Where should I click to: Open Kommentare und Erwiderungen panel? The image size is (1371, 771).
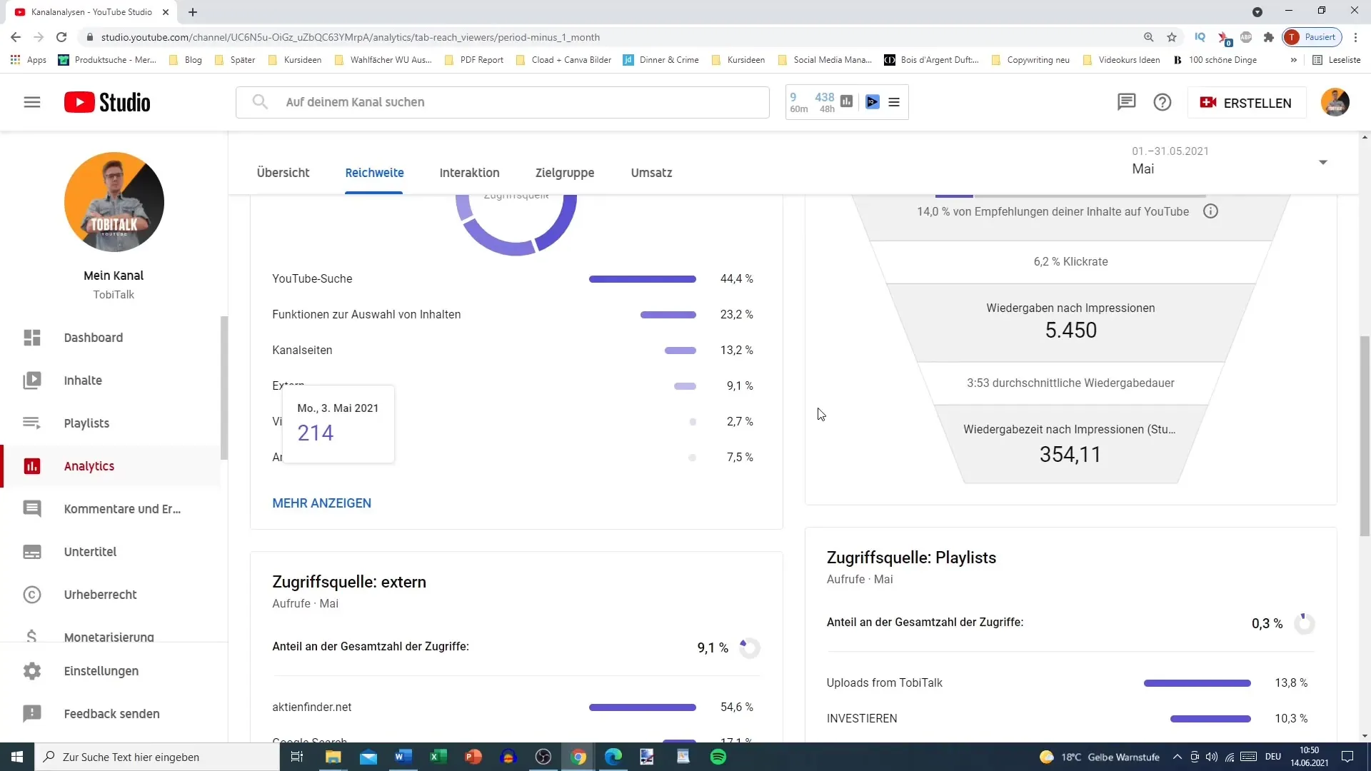click(121, 508)
